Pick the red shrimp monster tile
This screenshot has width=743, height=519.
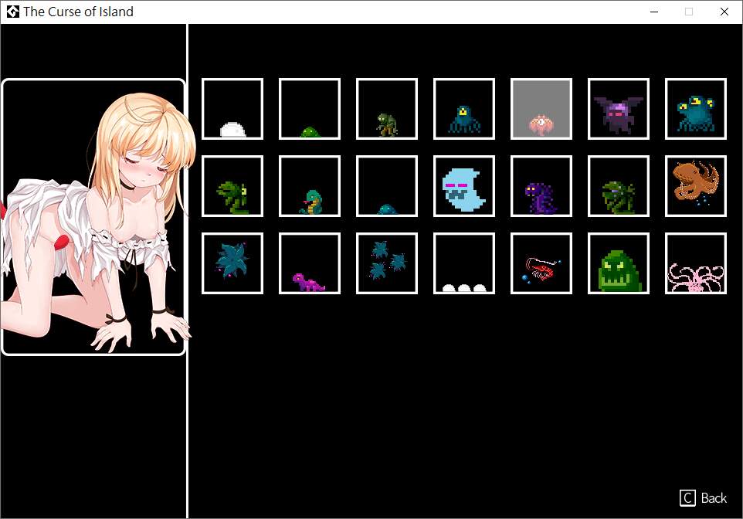(x=541, y=263)
